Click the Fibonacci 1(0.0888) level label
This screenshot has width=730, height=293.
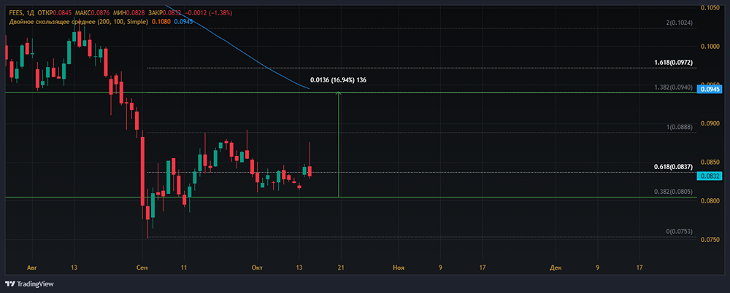pyautogui.click(x=681, y=127)
